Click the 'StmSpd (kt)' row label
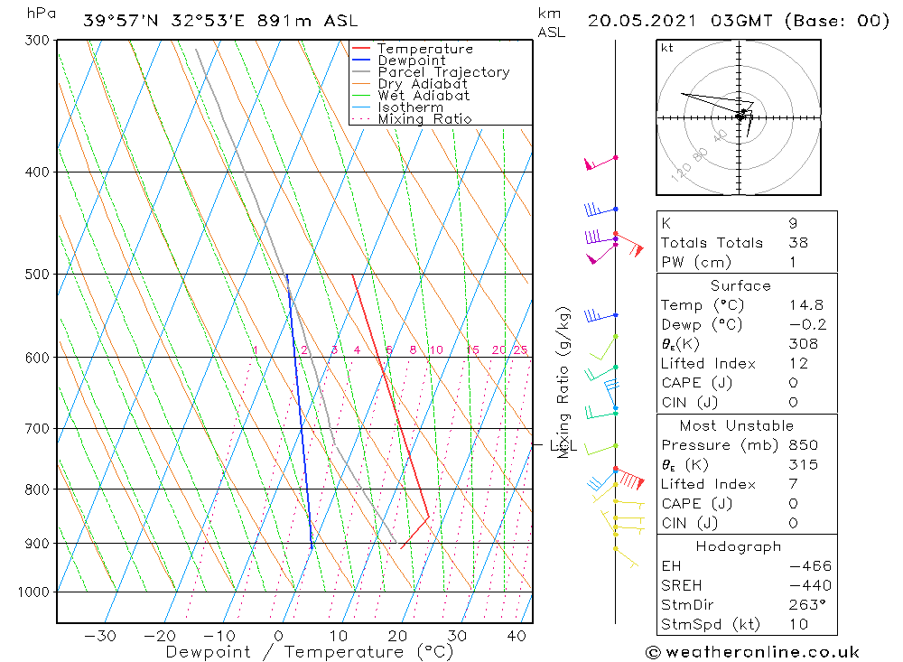Screen dimensions: 903x662 [711, 625]
